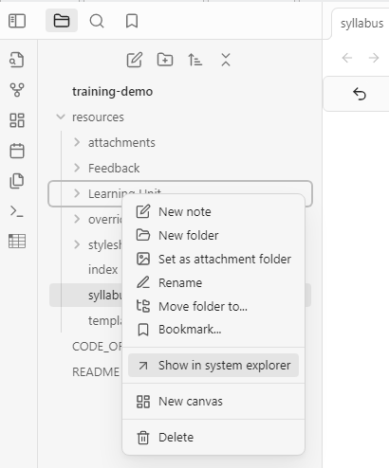Expand the attachments folder

77,142
